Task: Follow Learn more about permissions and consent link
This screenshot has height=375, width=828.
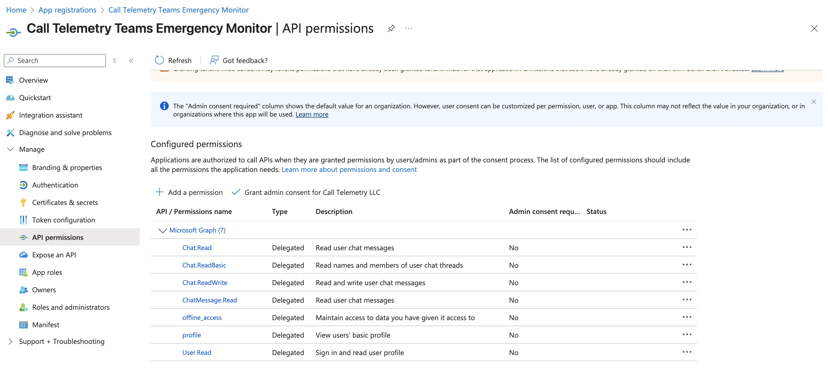Action: pos(349,169)
